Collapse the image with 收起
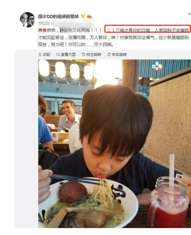 [x=44, y=54]
